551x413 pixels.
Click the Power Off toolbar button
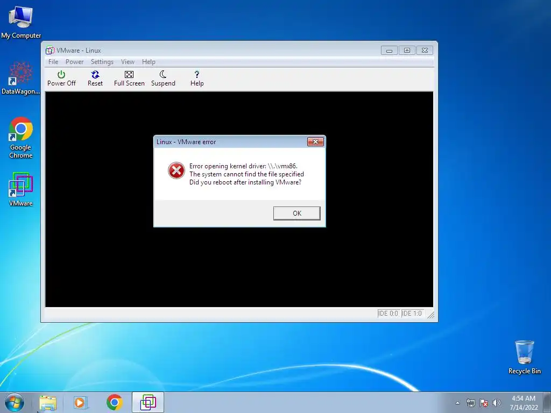[61, 79]
